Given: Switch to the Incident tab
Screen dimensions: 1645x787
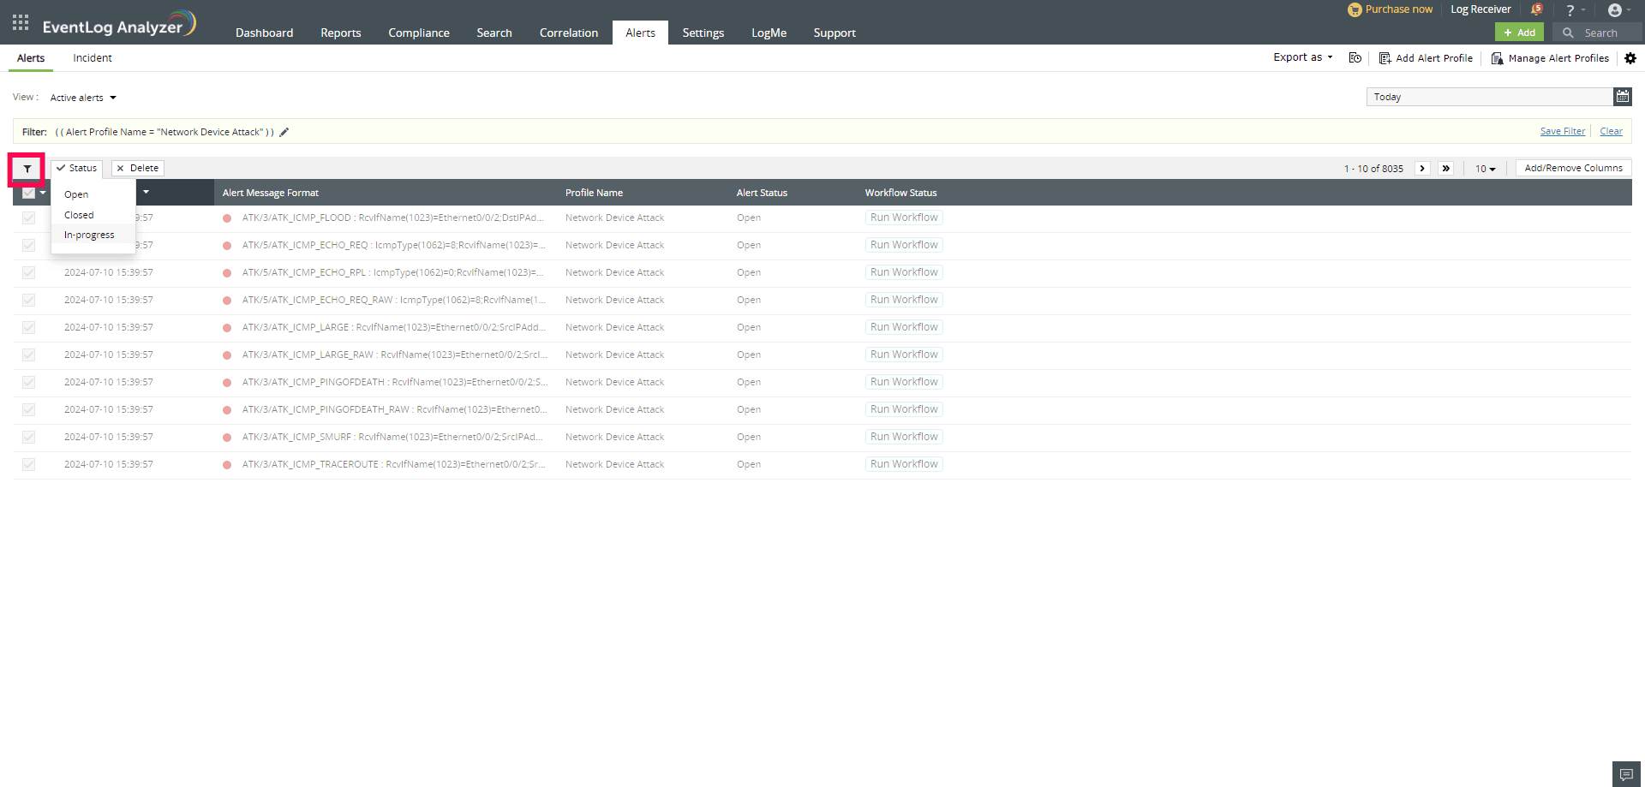Looking at the screenshot, I should tap(92, 57).
